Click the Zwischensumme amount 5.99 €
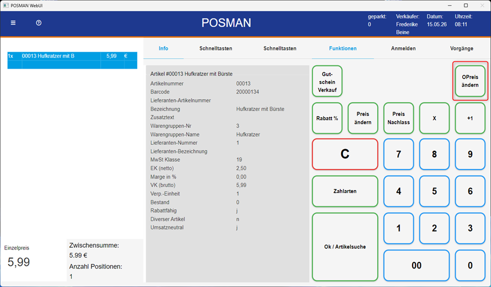 coord(78,255)
